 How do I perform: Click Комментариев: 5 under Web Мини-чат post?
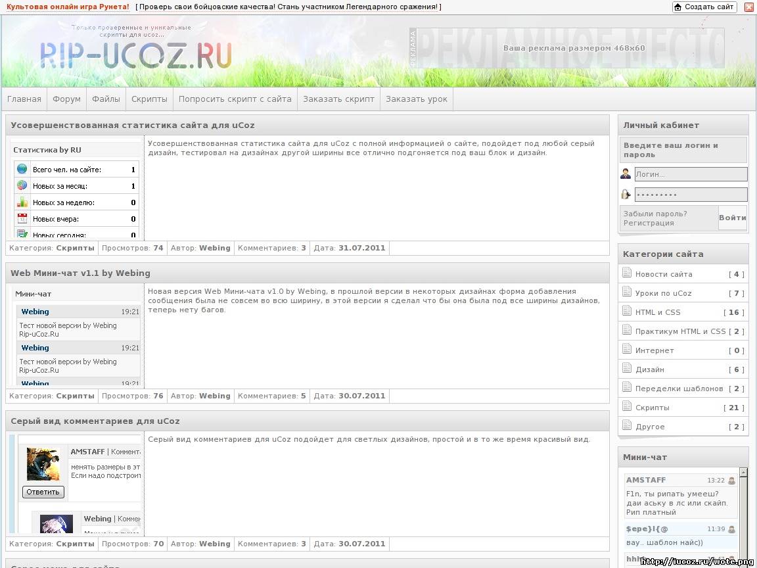(x=272, y=396)
